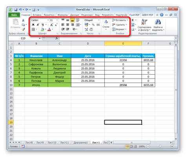Switch to the Формулы ribbon tab
This screenshot has width=186, height=157.
pyautogui.click(x=62, y=15)
